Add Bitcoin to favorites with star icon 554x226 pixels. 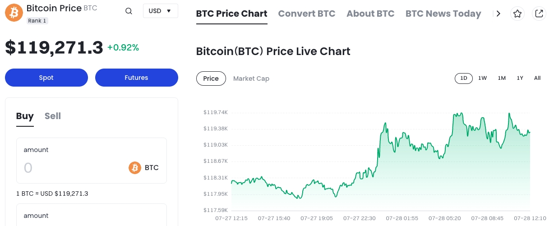click(x=517, y=14)
